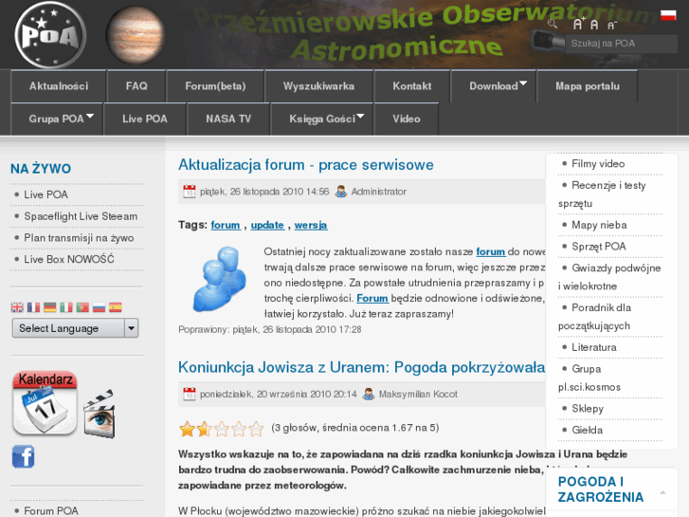The width and height of the screenshot is (689, 517).
Task: Collapse the 'POGODA I ZAGROŻENIA' panel arrow
Action: pos(662,492)
